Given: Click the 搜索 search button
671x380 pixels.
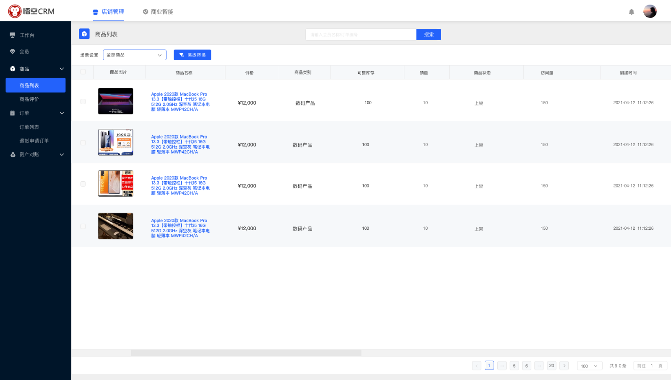Looking at the screenshot, I should pos(429,34).
